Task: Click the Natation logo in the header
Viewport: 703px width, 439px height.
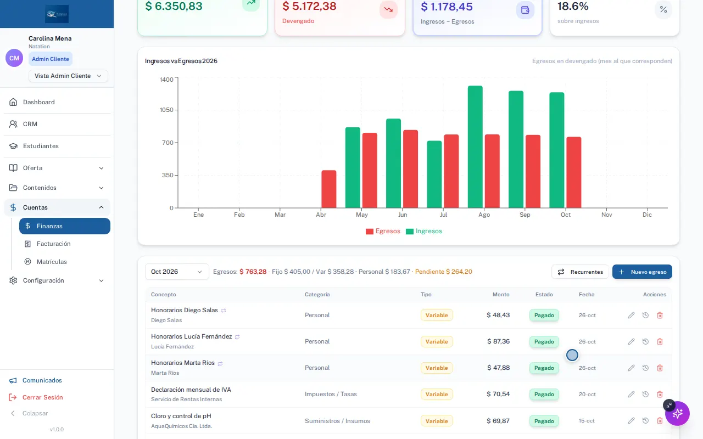Action: pyautogui.click(x=57, y=14)
